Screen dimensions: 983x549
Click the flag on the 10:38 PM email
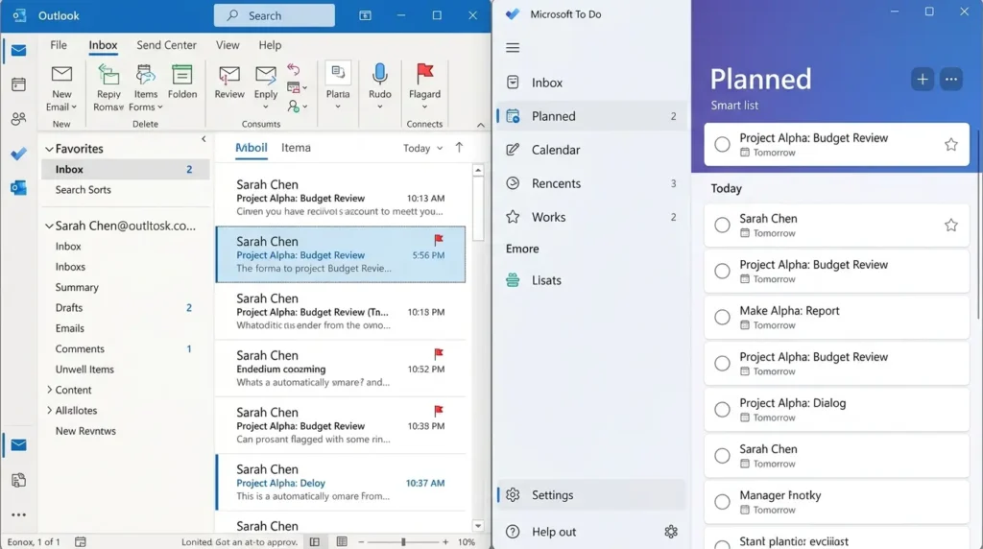(439, 411)
